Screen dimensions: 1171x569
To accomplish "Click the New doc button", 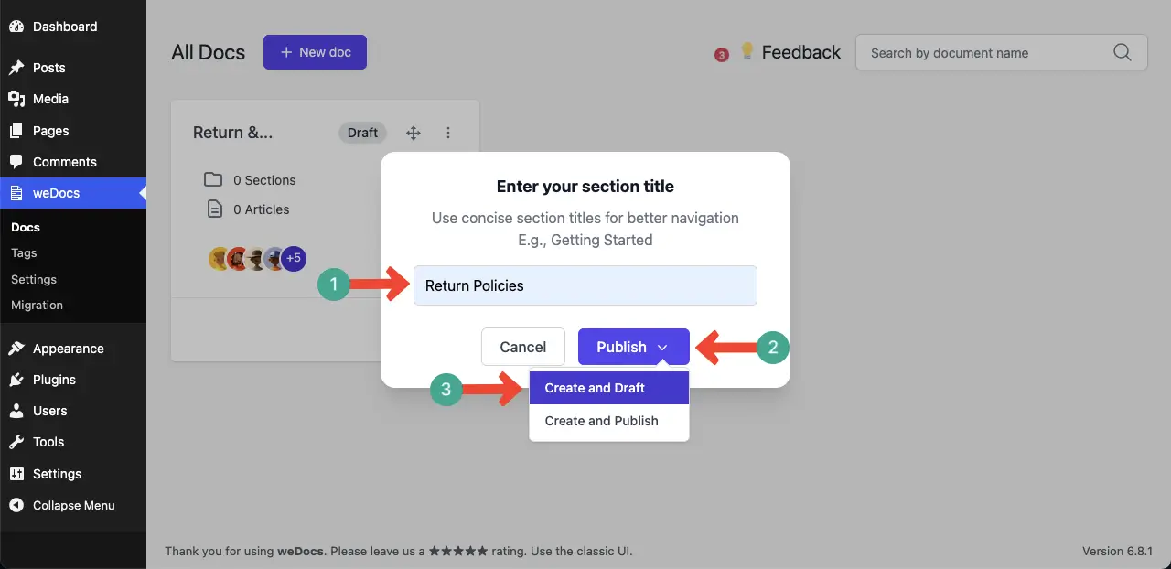I will click(315, 52).
